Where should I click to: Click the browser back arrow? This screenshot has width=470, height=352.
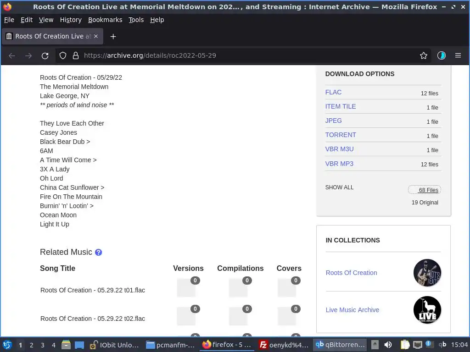(x=12, y=55)
